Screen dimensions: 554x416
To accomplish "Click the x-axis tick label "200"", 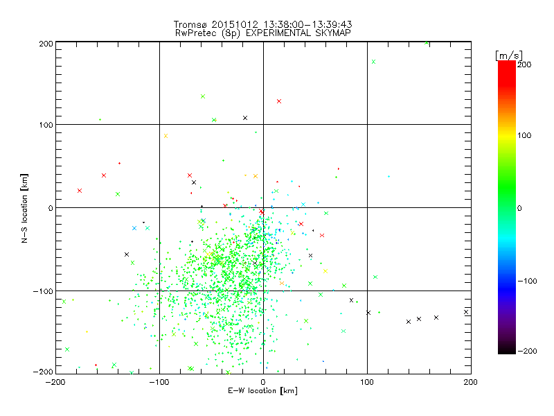I will click(x=471, y=382).
